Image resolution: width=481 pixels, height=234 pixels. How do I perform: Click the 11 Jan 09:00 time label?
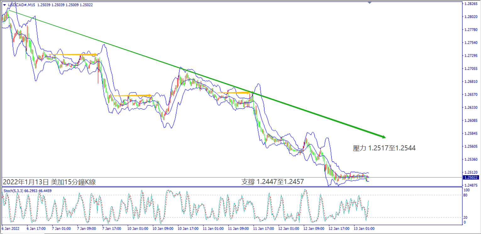click(x=238, y=228)
